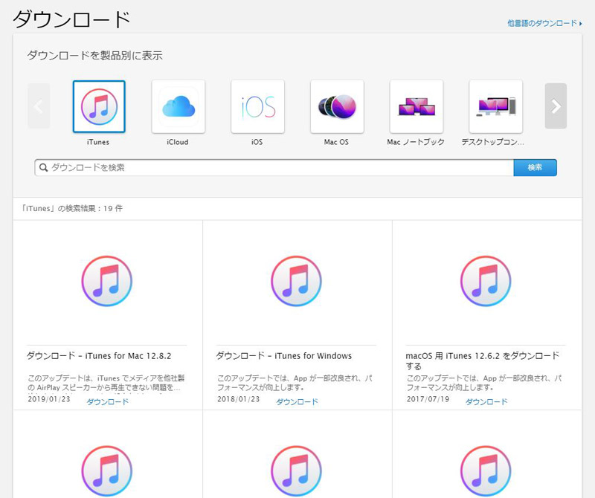
Task: Click the 2018/01/23 date text
Action: [x=238, y=399]
